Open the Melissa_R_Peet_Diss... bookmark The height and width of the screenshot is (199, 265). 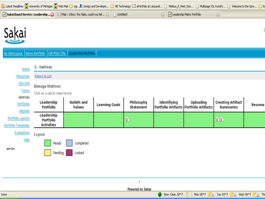point(179,6)
